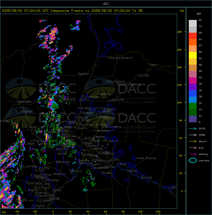Click the '65' value on the dBZ scale
The width and height of the screenshot is (212, 215).
(200, 33)
